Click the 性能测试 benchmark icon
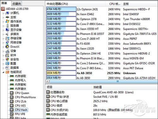The width and height of the screenshot is (158, 119). point(7,72)
